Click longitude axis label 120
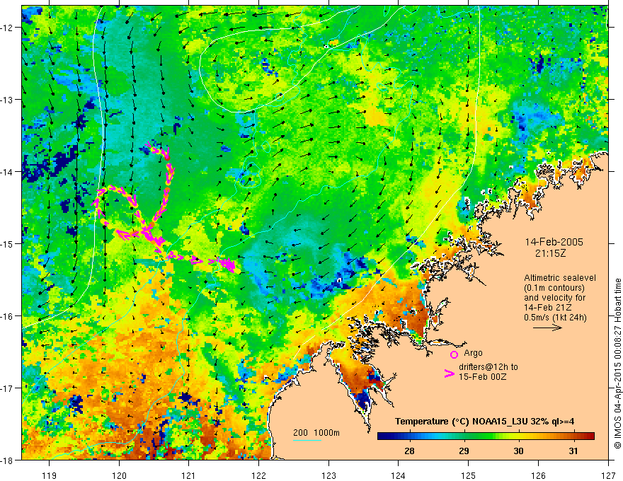 (x=119, y=475)
